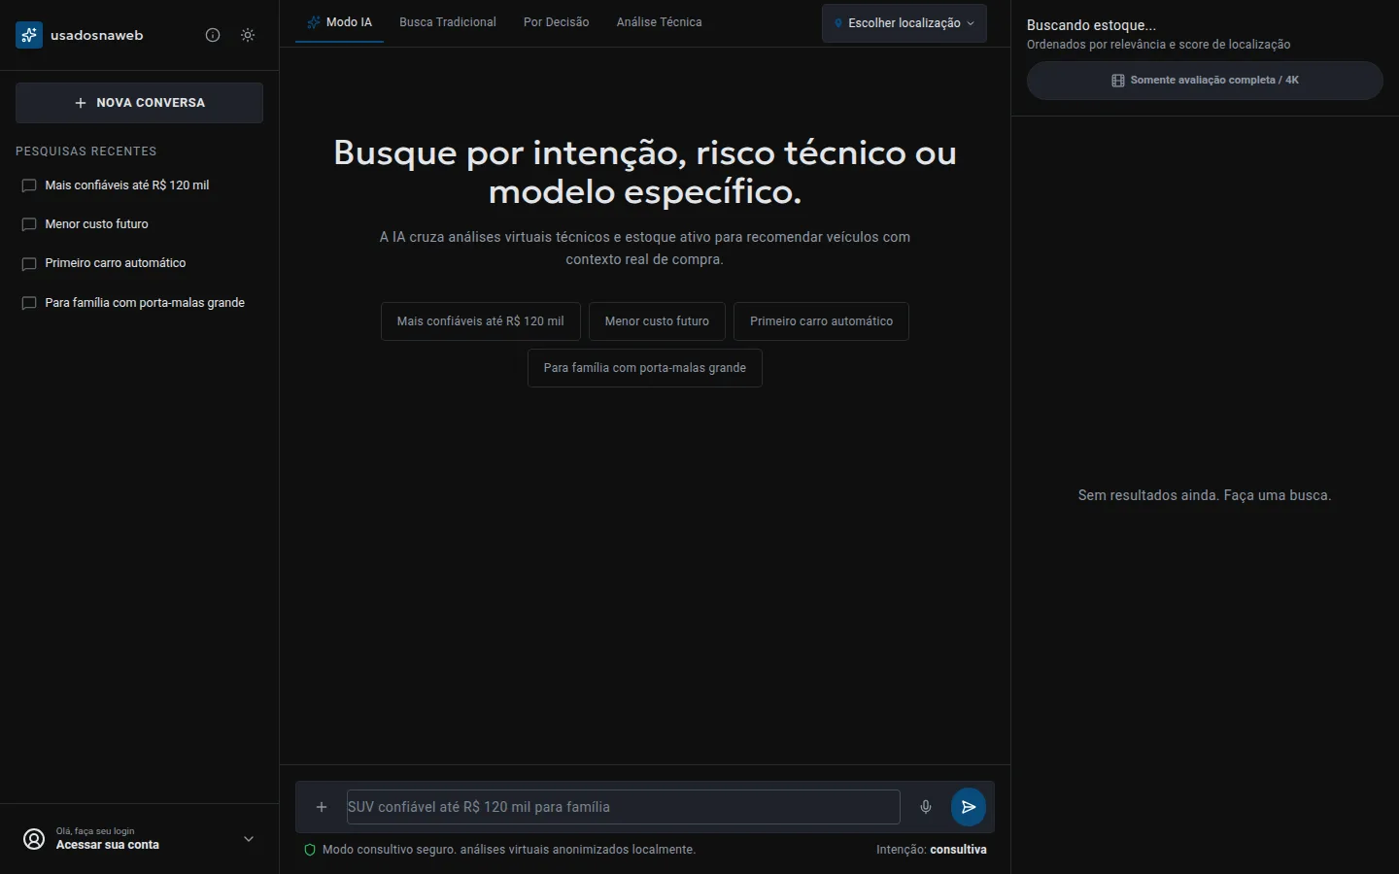Click user avatar icon at sidebar bottom
This screenshot has height=874, width=1399.
34,839
